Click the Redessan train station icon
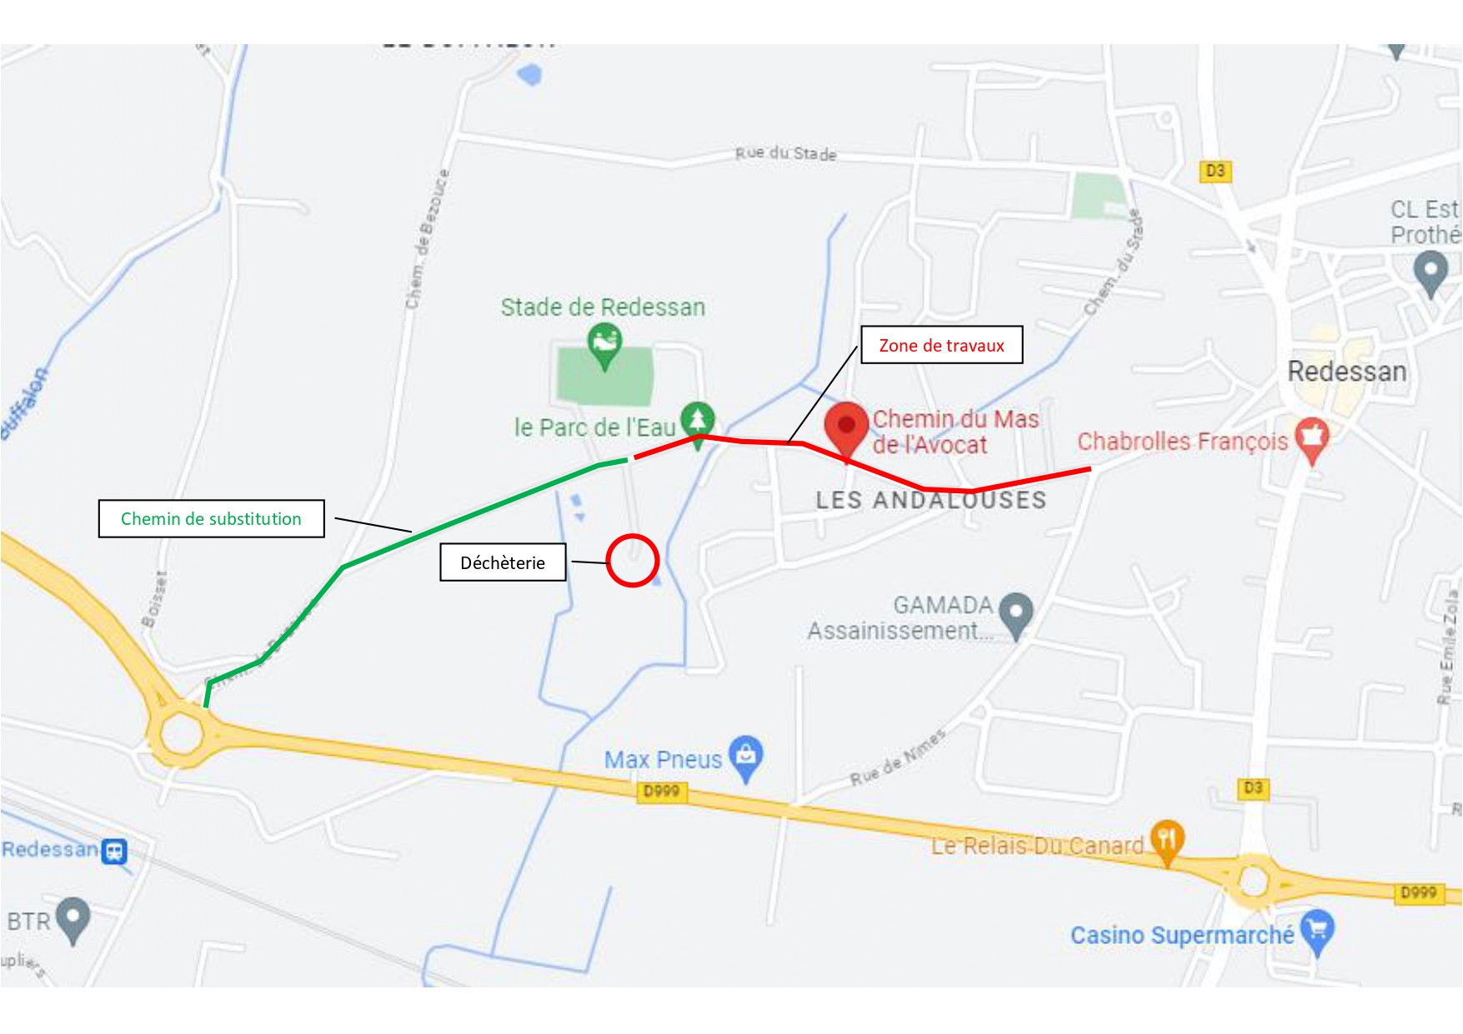 114,852
